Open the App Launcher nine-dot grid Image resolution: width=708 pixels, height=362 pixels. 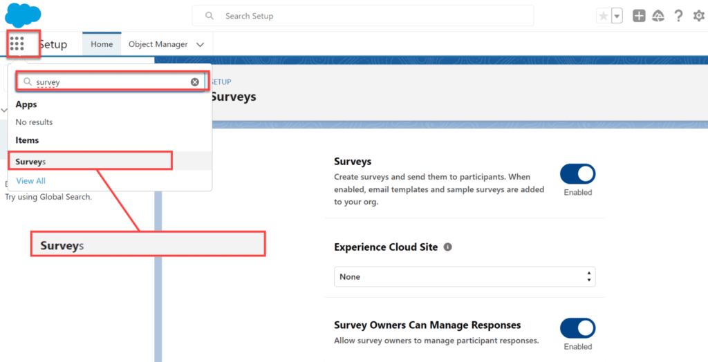coord(17,44)
